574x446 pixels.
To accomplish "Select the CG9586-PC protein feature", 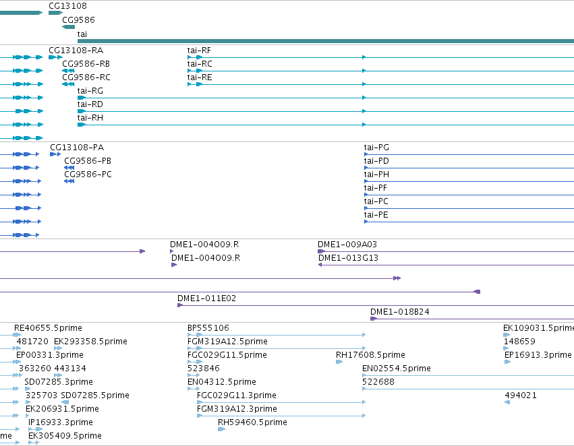I will tap(88, 174).
